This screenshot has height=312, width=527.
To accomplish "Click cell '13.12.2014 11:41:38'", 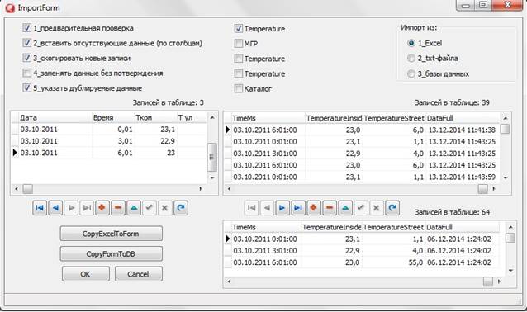I will coord(463,130).
